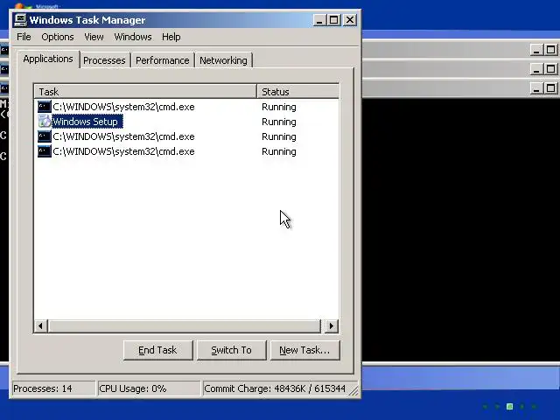Viewport: 560px width, 420px height.
Task: Click the New Task... button
Action: (x=304, y=350)
